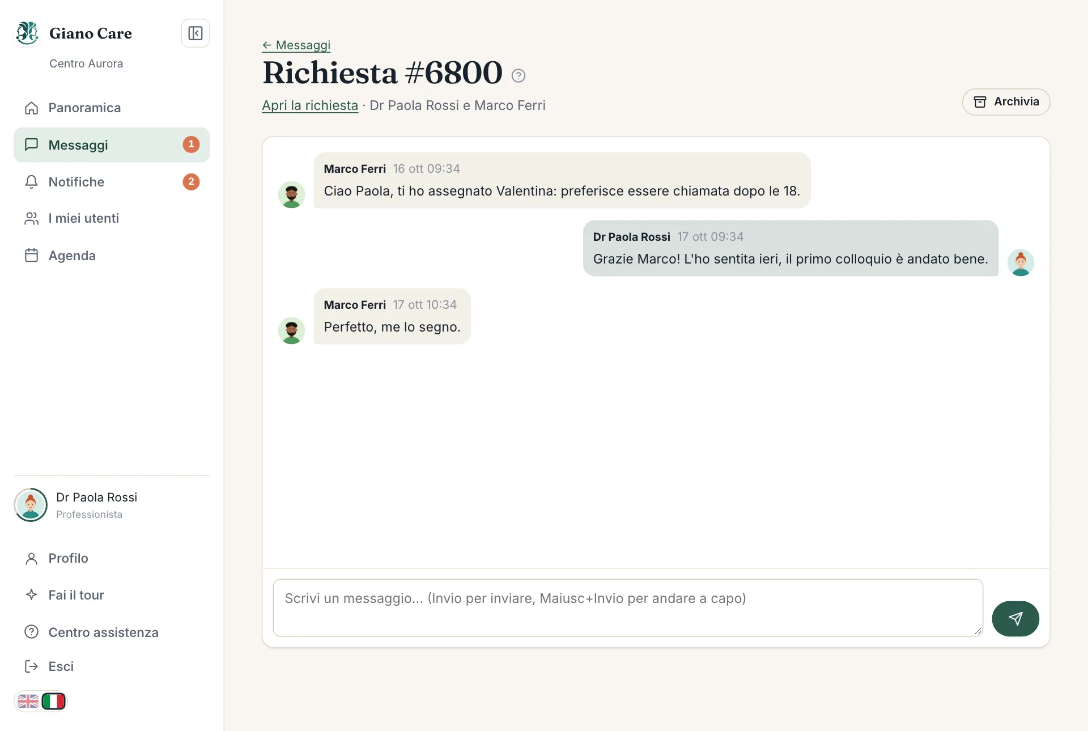
Task: Click Marco Ferri's avatar on the first message
Action: tap(291, 194)
